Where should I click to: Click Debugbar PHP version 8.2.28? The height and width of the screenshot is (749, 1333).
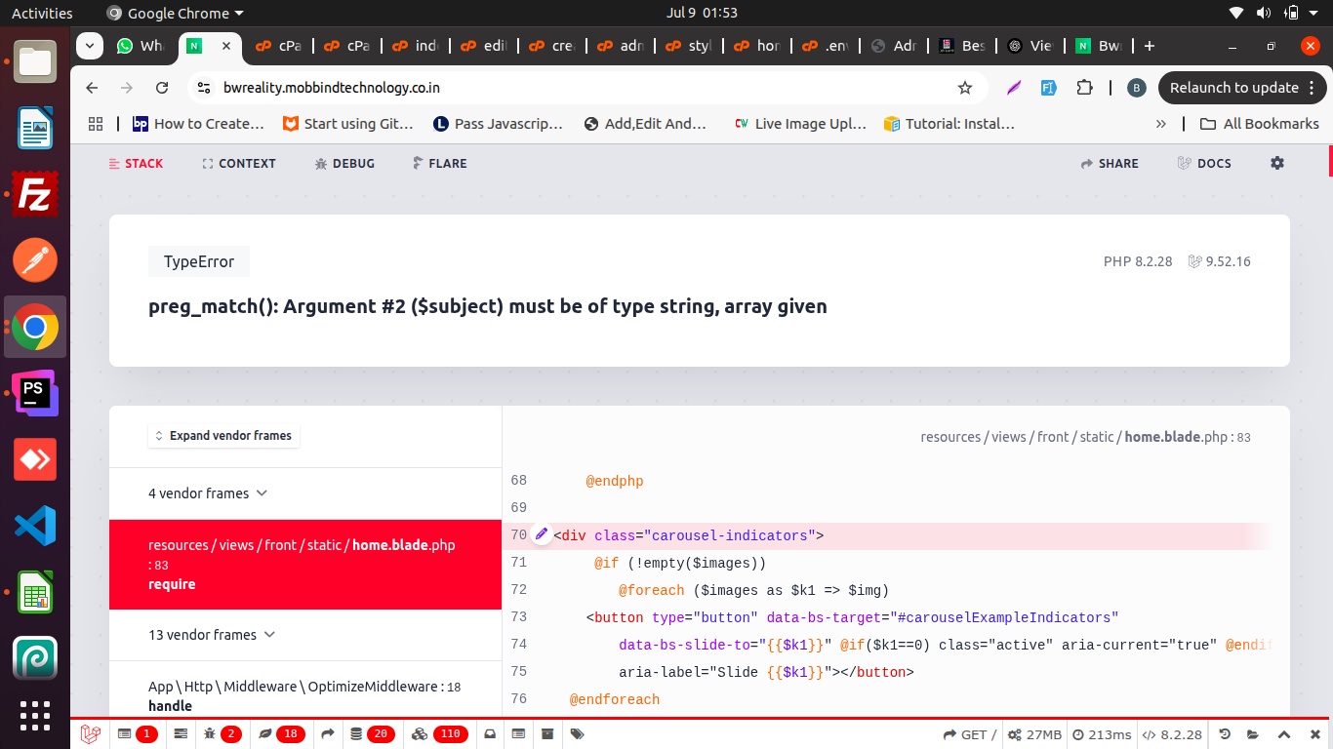tap(1172, 734)
